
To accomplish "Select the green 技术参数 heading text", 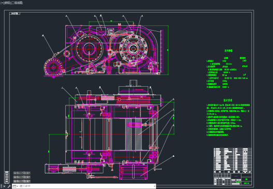I will pyautogui.click(x=228, y=50).
